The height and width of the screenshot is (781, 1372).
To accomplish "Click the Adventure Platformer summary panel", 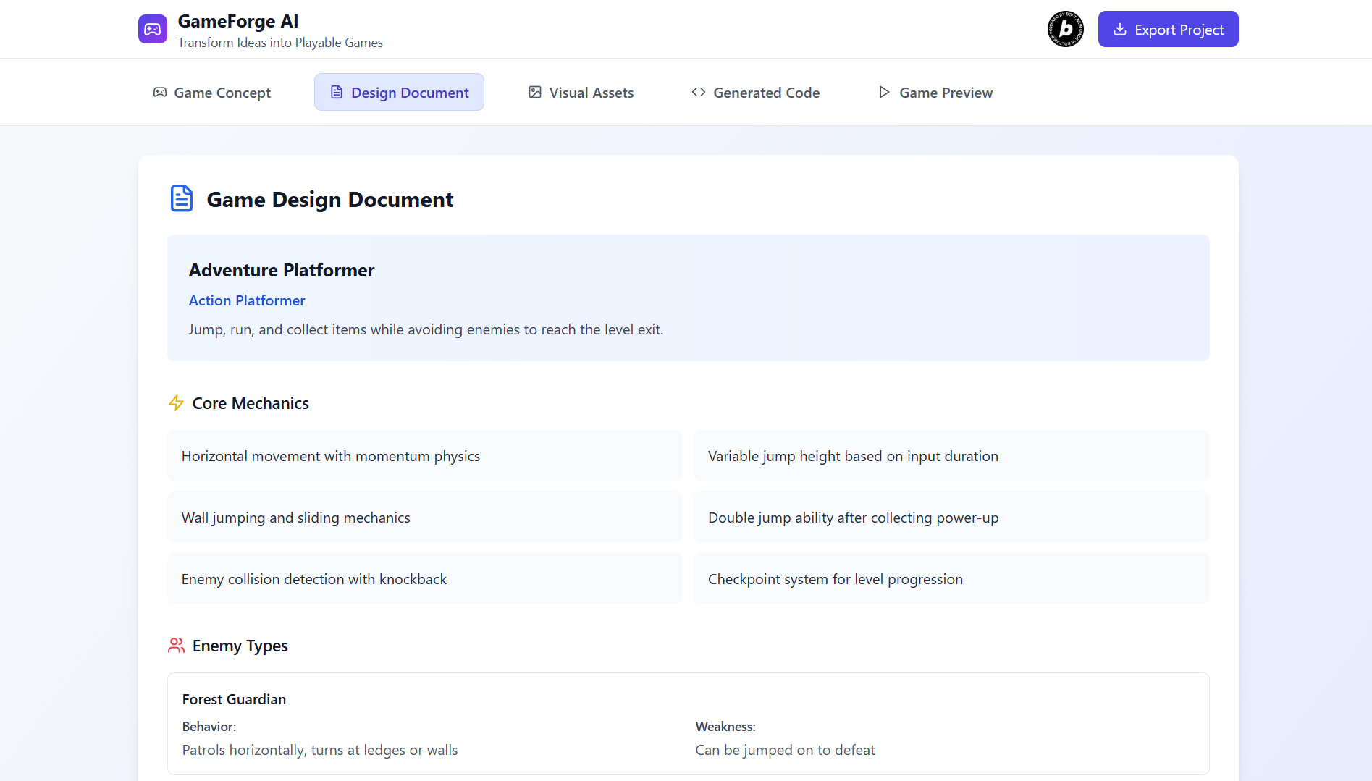I will pyautogui.click(x=687, y=297).
